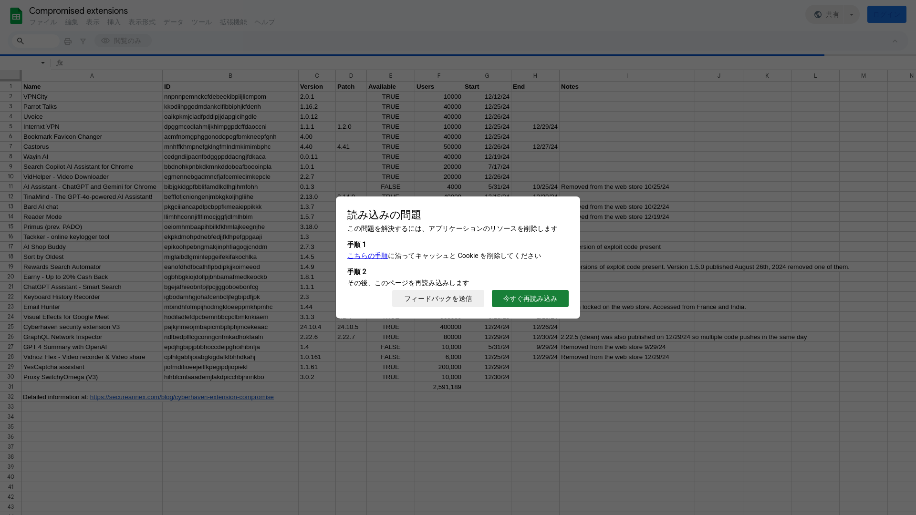
Task: Click the VPNCity cell
Action: tap(92, 97)
